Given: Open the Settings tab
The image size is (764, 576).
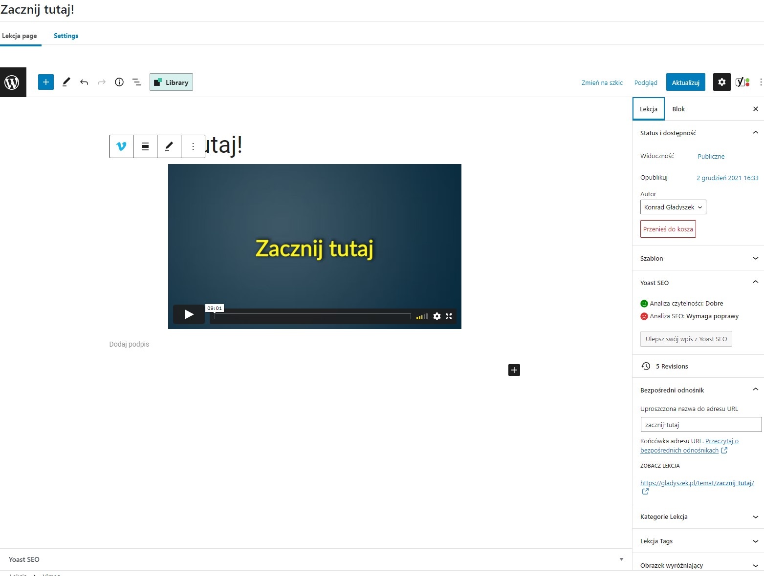Looking at the screenshot, I should click(66, 36).
